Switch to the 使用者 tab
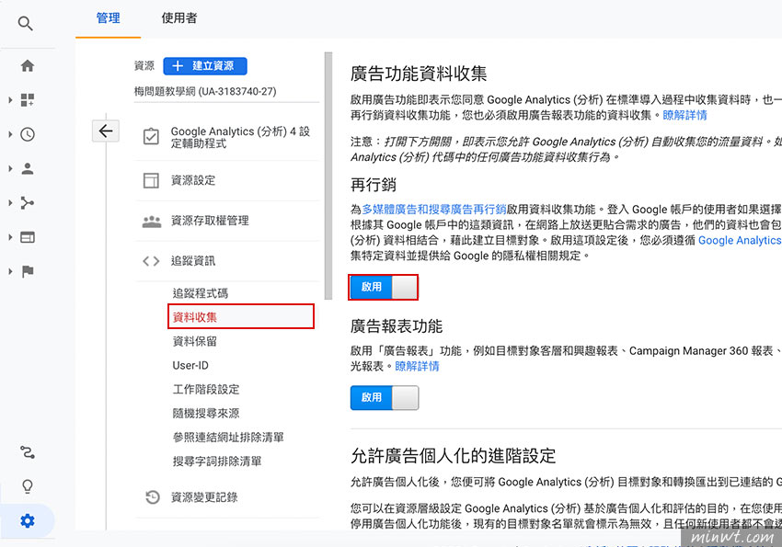 pyautogui.click(x=179, y=18)
